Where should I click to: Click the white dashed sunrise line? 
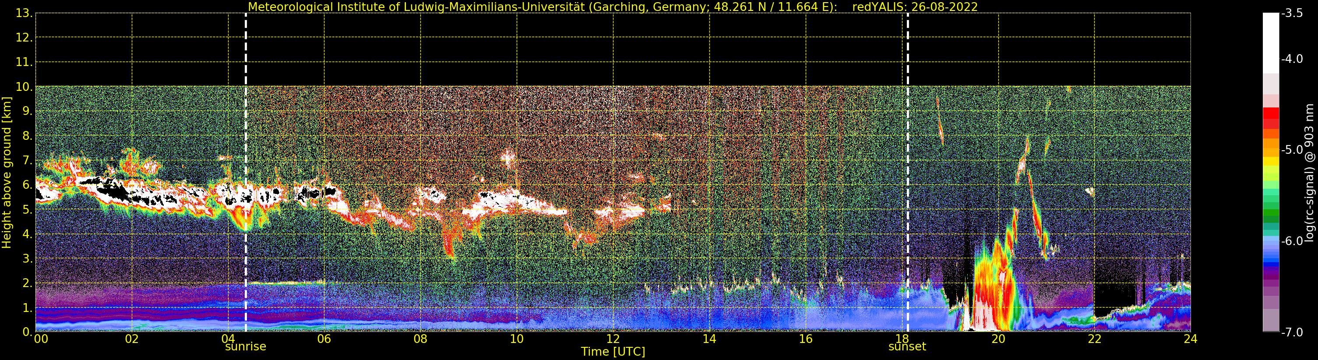tap(246, 173)
